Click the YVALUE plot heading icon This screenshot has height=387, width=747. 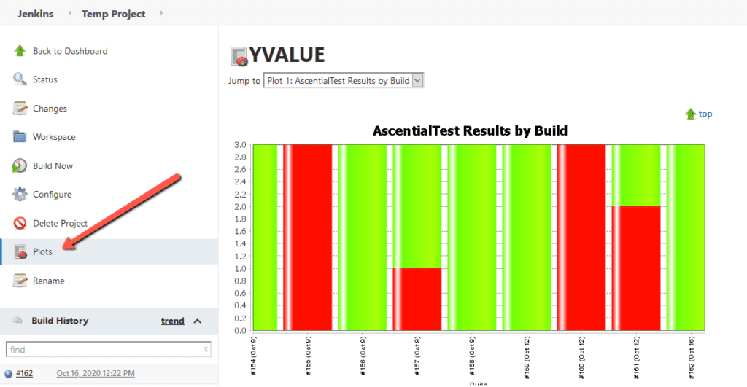tap(239, 56)
